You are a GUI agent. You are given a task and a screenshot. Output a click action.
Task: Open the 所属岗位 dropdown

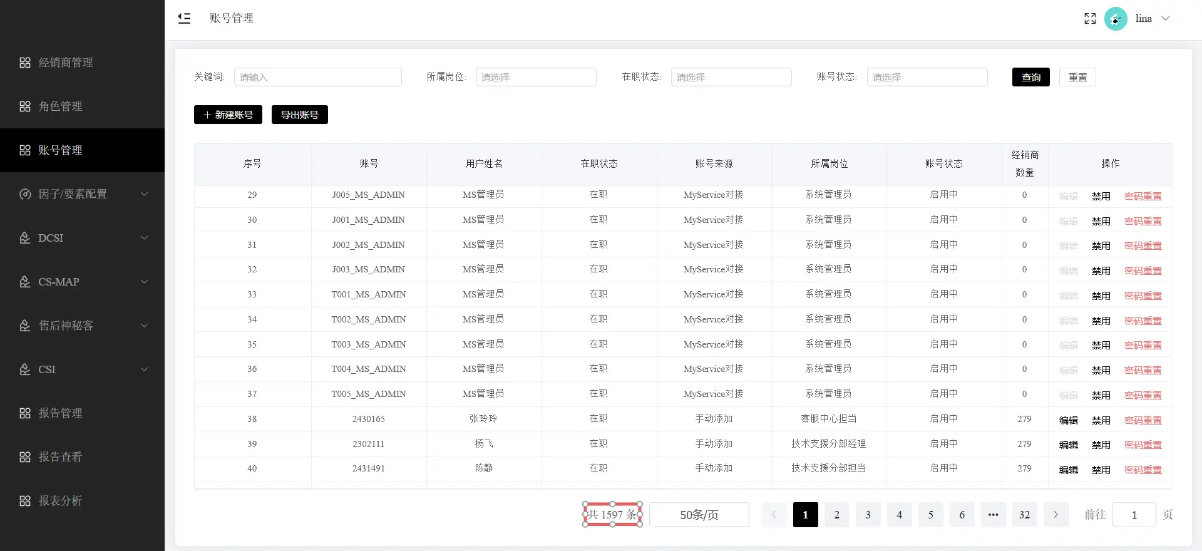coord(536,77)
